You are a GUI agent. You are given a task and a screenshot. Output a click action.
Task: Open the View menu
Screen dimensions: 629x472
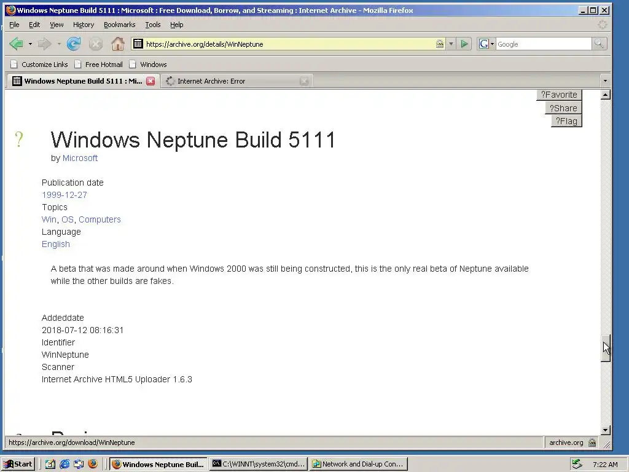click(x=57, y=25)
